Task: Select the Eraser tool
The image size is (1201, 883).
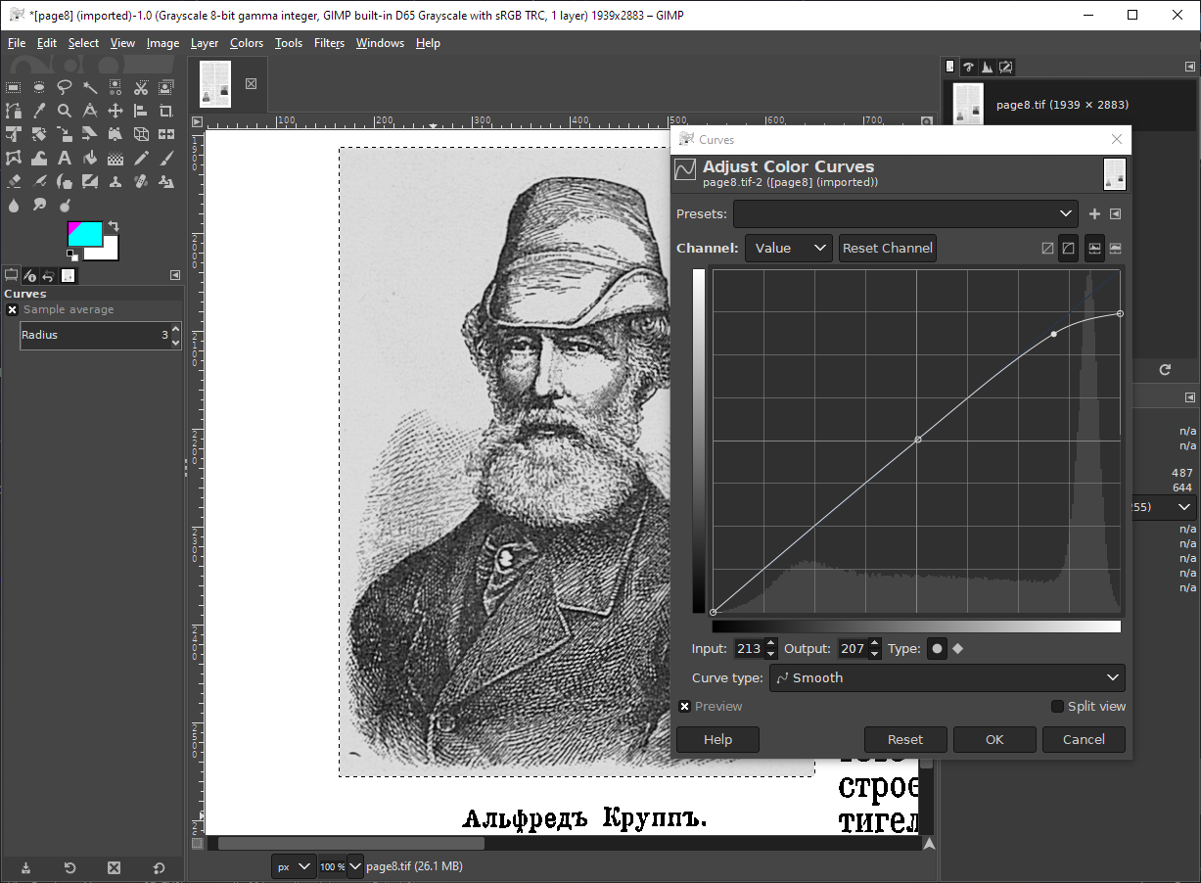Action: (x=14, y=181)
